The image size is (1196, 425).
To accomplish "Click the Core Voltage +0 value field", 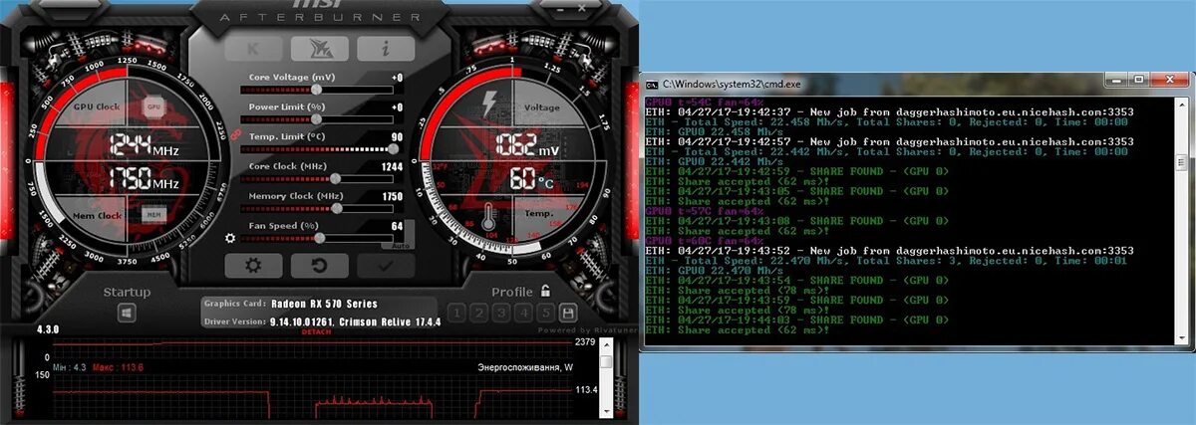I will pyautogui.click(x=397, y=78).
